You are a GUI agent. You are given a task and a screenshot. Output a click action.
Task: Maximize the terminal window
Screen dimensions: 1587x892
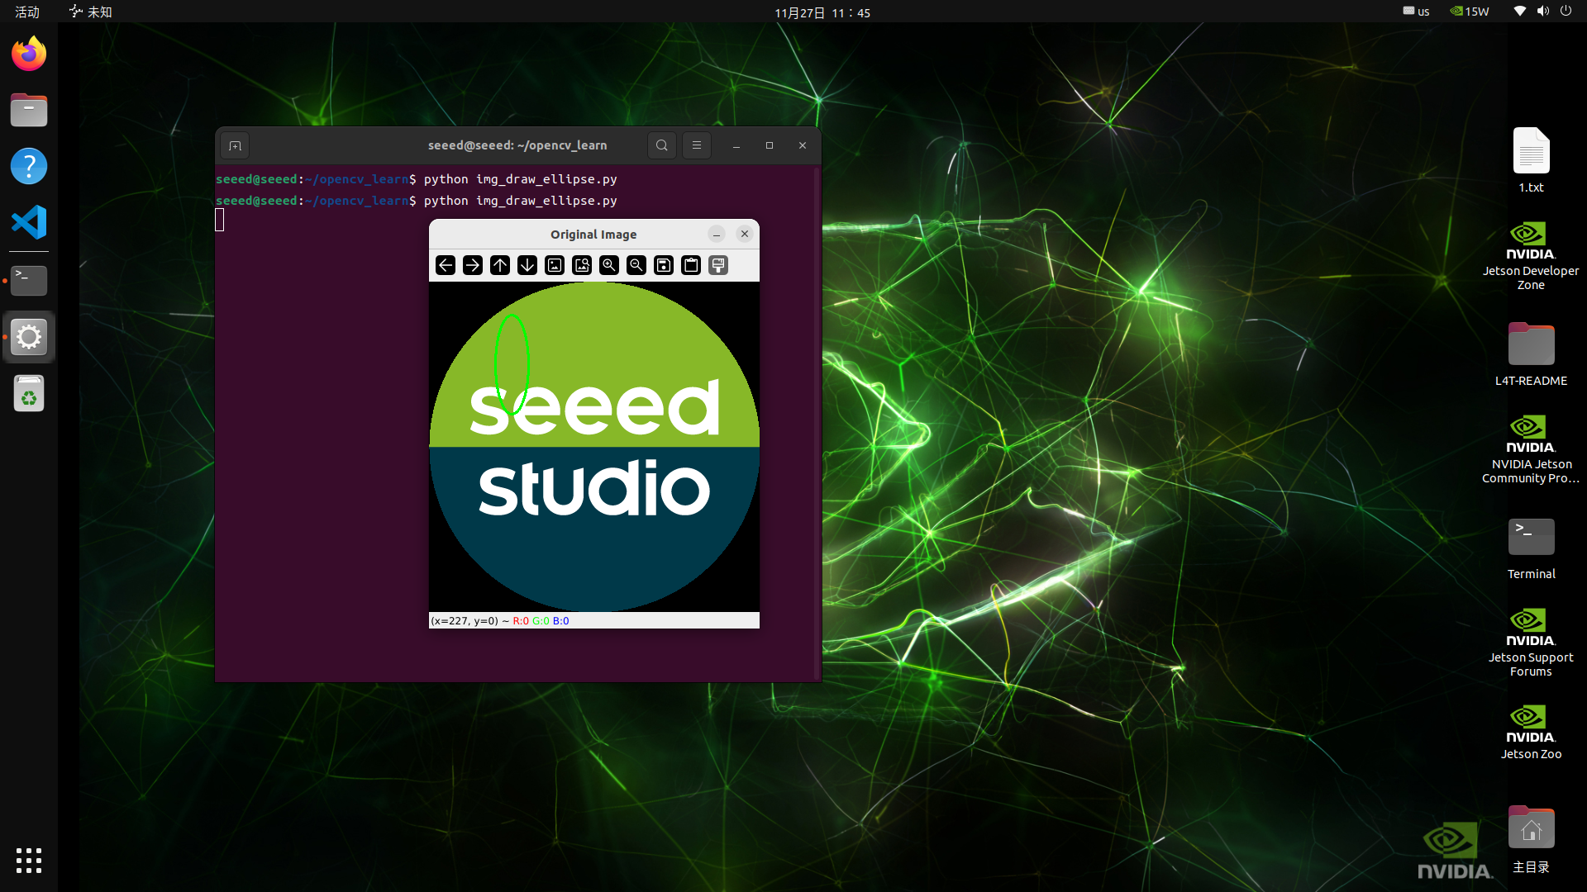pyautogui.click(x=770, y=146)
